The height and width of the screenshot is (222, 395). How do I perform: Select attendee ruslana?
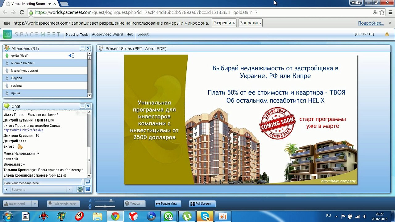click(x=45, y=85)
